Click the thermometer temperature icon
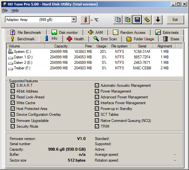Image resolution: width=189 pixels, height=170 pixels. click(85, 20)
